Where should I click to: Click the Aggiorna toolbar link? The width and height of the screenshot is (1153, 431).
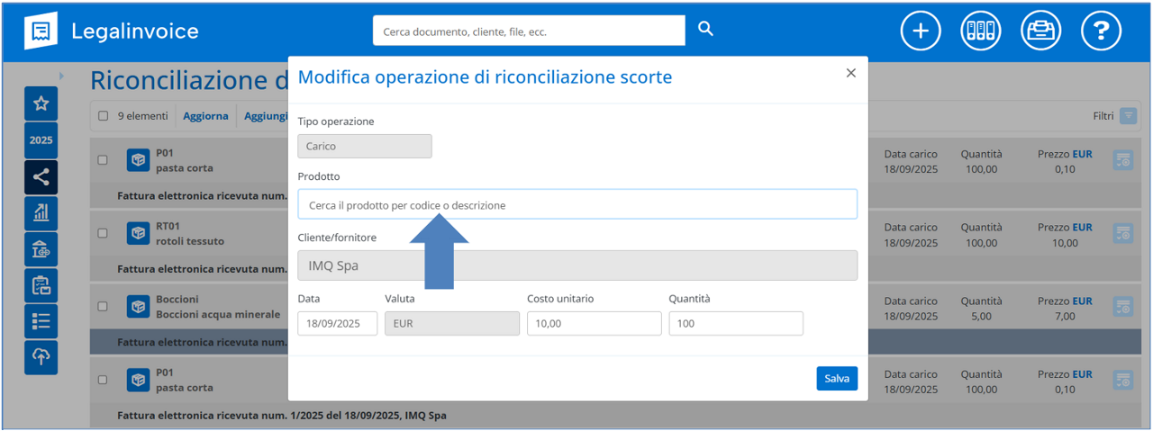(x=205, y=116)
